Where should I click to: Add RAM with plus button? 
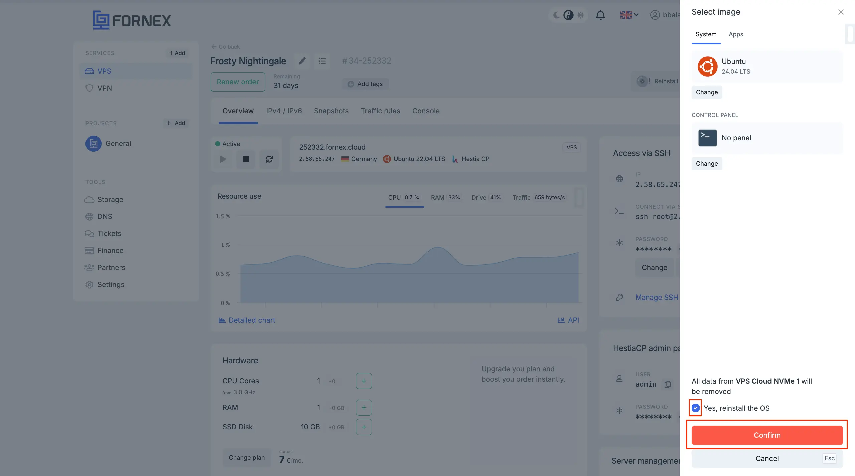click(364, 408)
